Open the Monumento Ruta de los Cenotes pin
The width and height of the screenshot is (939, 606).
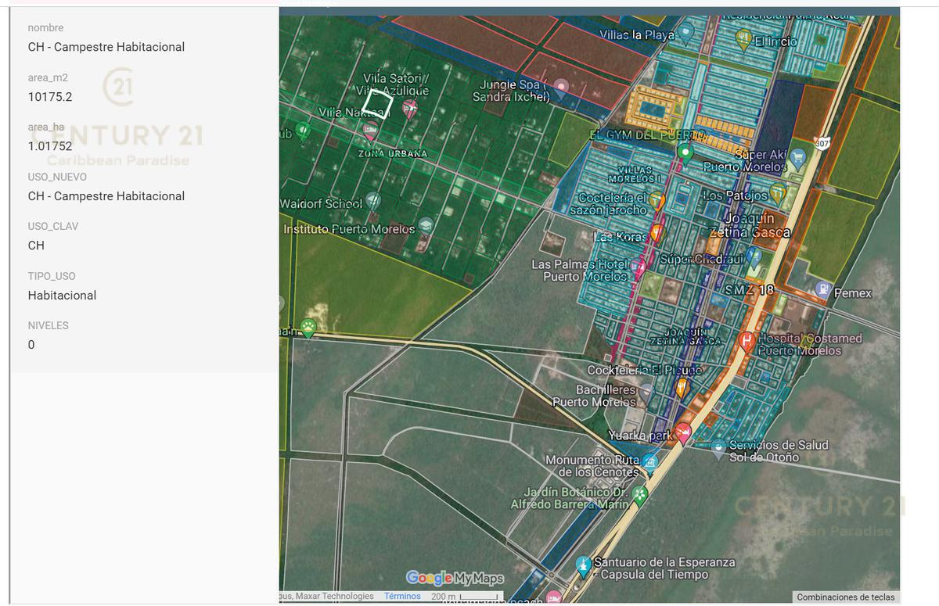click(649, 463)
